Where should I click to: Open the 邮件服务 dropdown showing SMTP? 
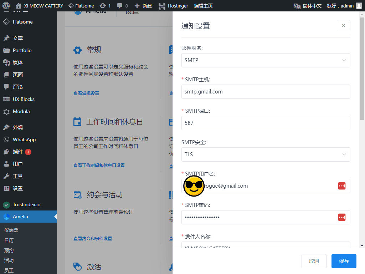pyautogui.click(x=265, y=60)
